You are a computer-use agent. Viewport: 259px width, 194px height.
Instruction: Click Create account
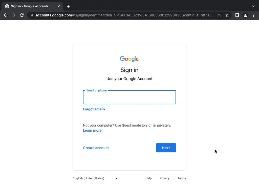[96, 148]
